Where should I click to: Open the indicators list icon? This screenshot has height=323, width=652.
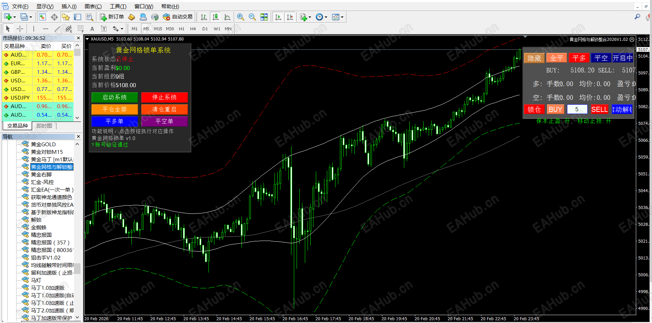point(303,17)
